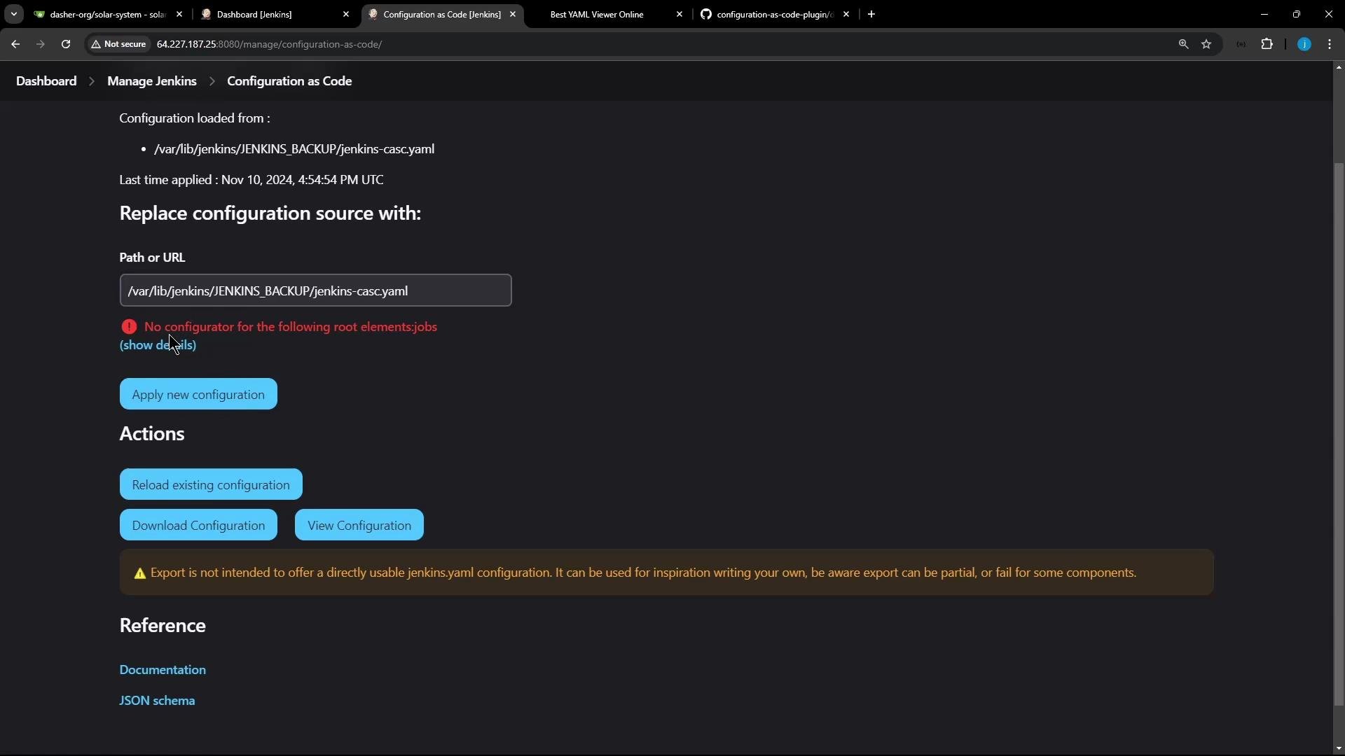Close the Best YAML Viewer Online tab
This screenshot has width=1345, height=756.
[680, 14]
